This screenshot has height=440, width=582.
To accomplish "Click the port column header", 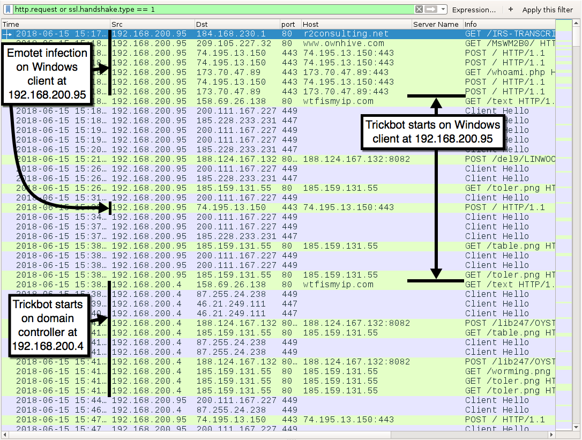I will coord(288,24).
